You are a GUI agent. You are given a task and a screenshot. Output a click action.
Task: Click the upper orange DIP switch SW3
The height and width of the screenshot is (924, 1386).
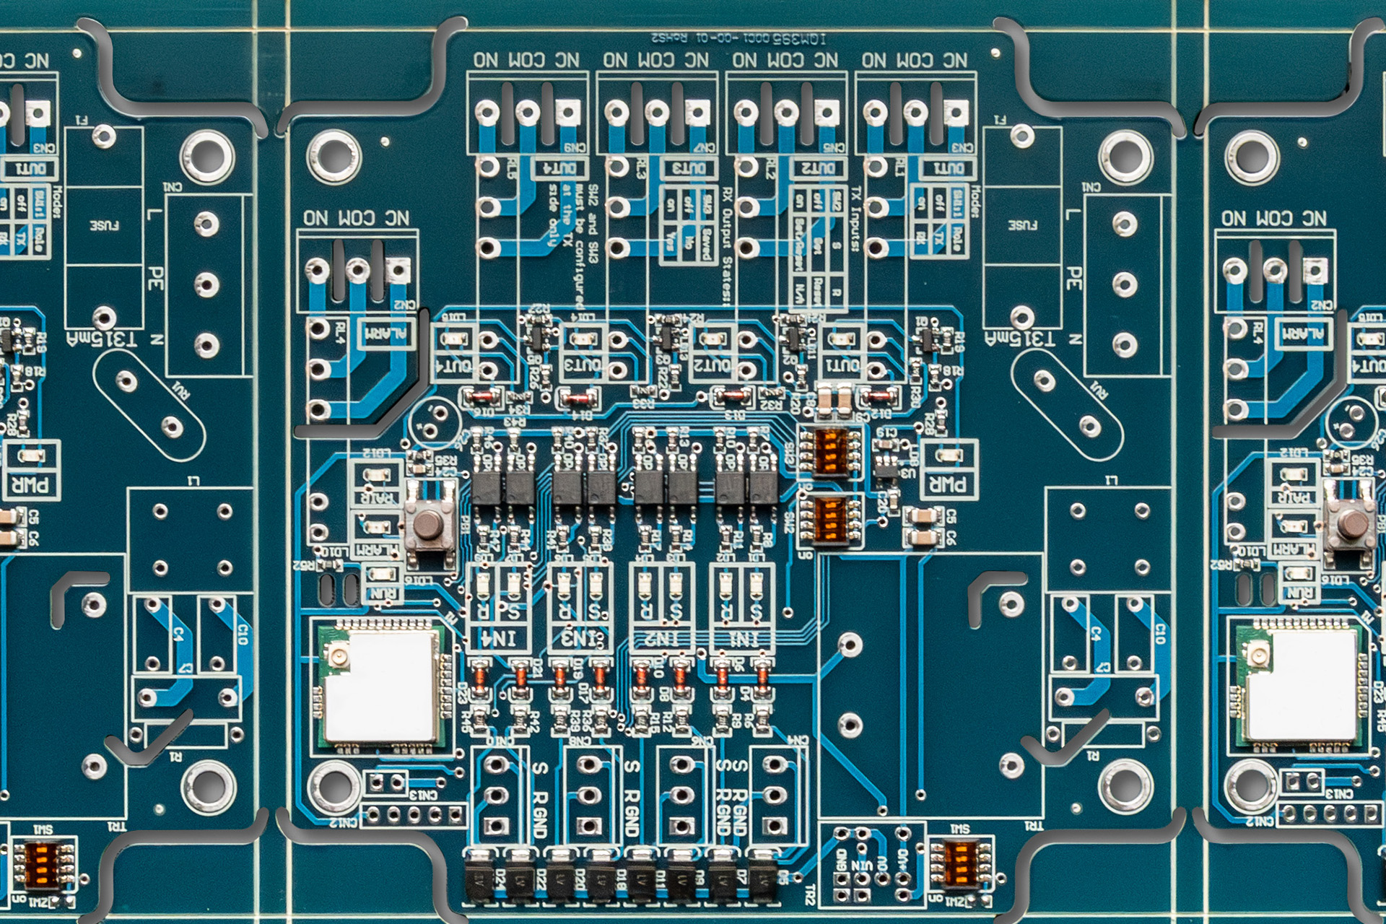tap(830, 451)
